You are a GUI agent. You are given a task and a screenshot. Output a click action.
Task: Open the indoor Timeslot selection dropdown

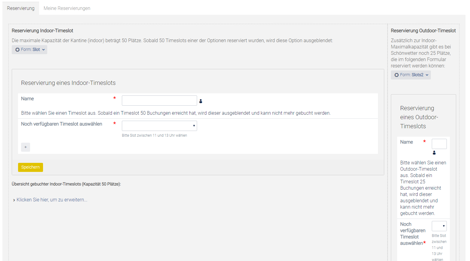point(159,126)
